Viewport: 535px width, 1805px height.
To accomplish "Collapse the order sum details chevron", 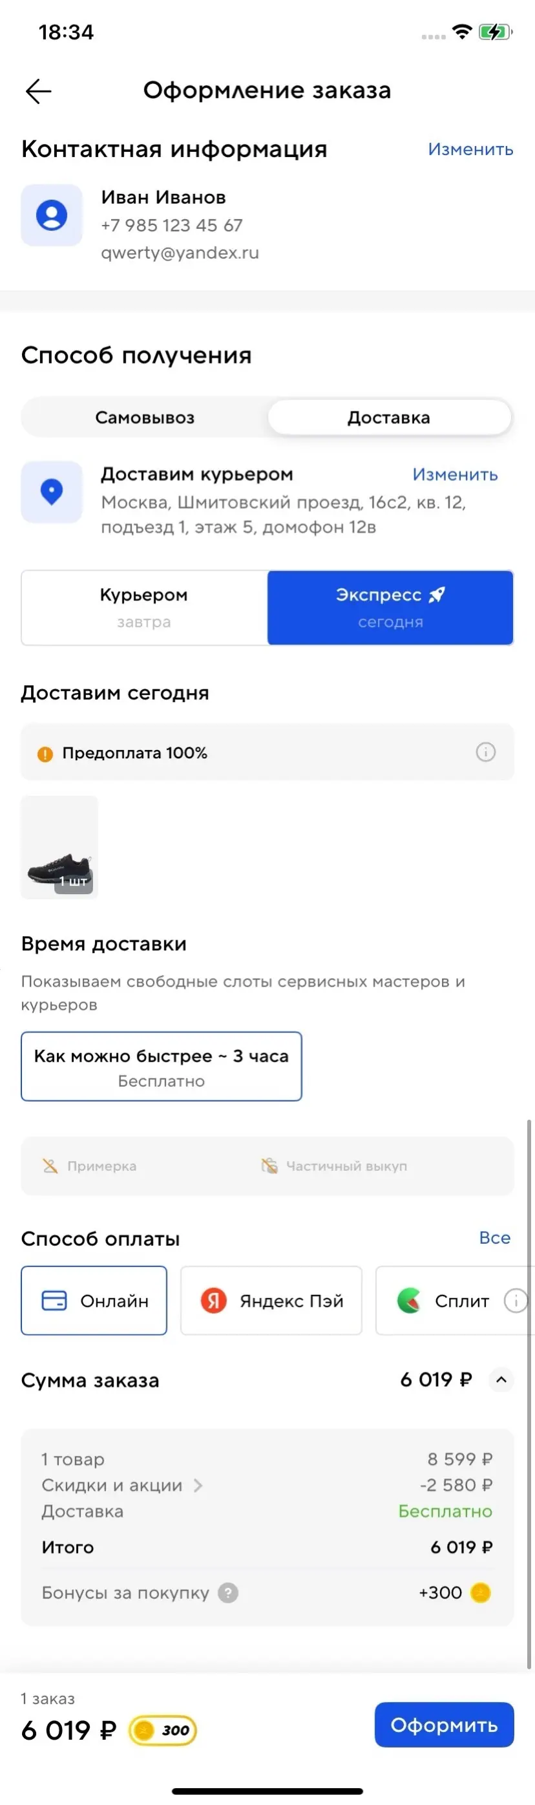I will click(501, 1380).
